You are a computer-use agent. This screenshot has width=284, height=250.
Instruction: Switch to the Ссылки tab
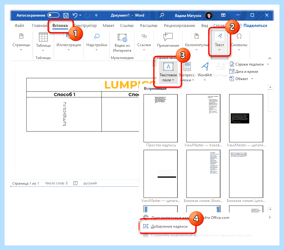pyautogui.click(x=126, y=26)
